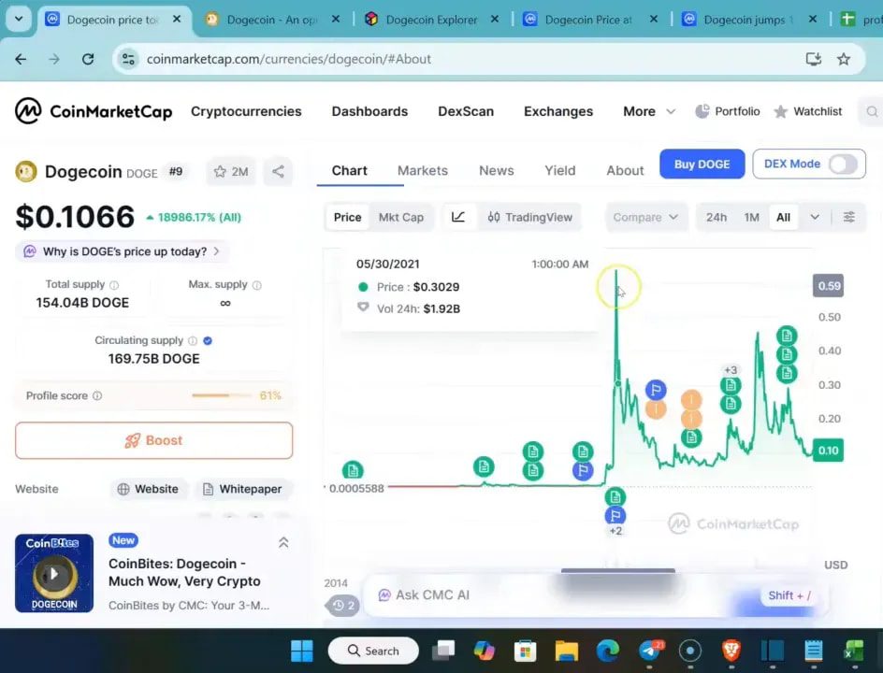This screenshot has height=673, width=883.
Task: Open the Whitepaper link
Action: click(x=242, y=489)
